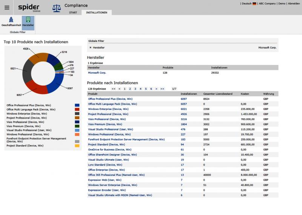Open Office Professional Plus product link

click(x=110, y=99)
